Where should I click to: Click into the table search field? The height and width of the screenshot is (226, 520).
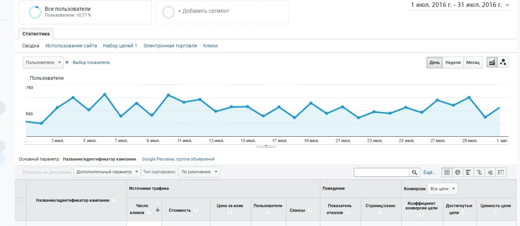[x=381, y=172]
